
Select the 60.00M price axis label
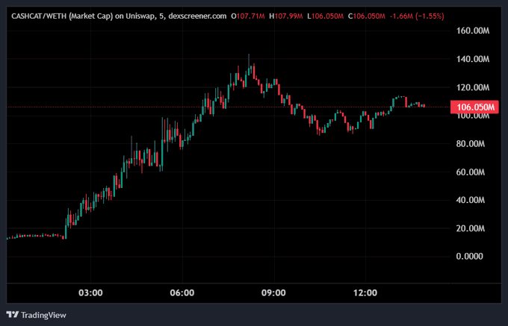click(x=471, y=172)
